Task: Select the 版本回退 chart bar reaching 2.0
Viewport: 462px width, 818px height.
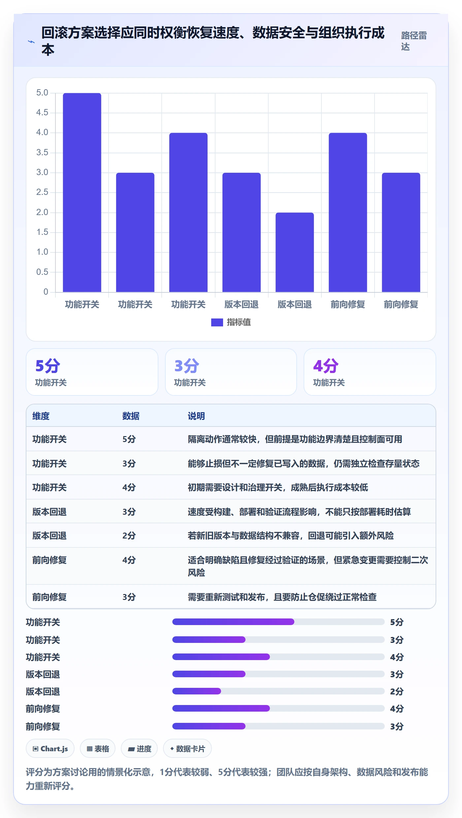Action: click(294, 252)
